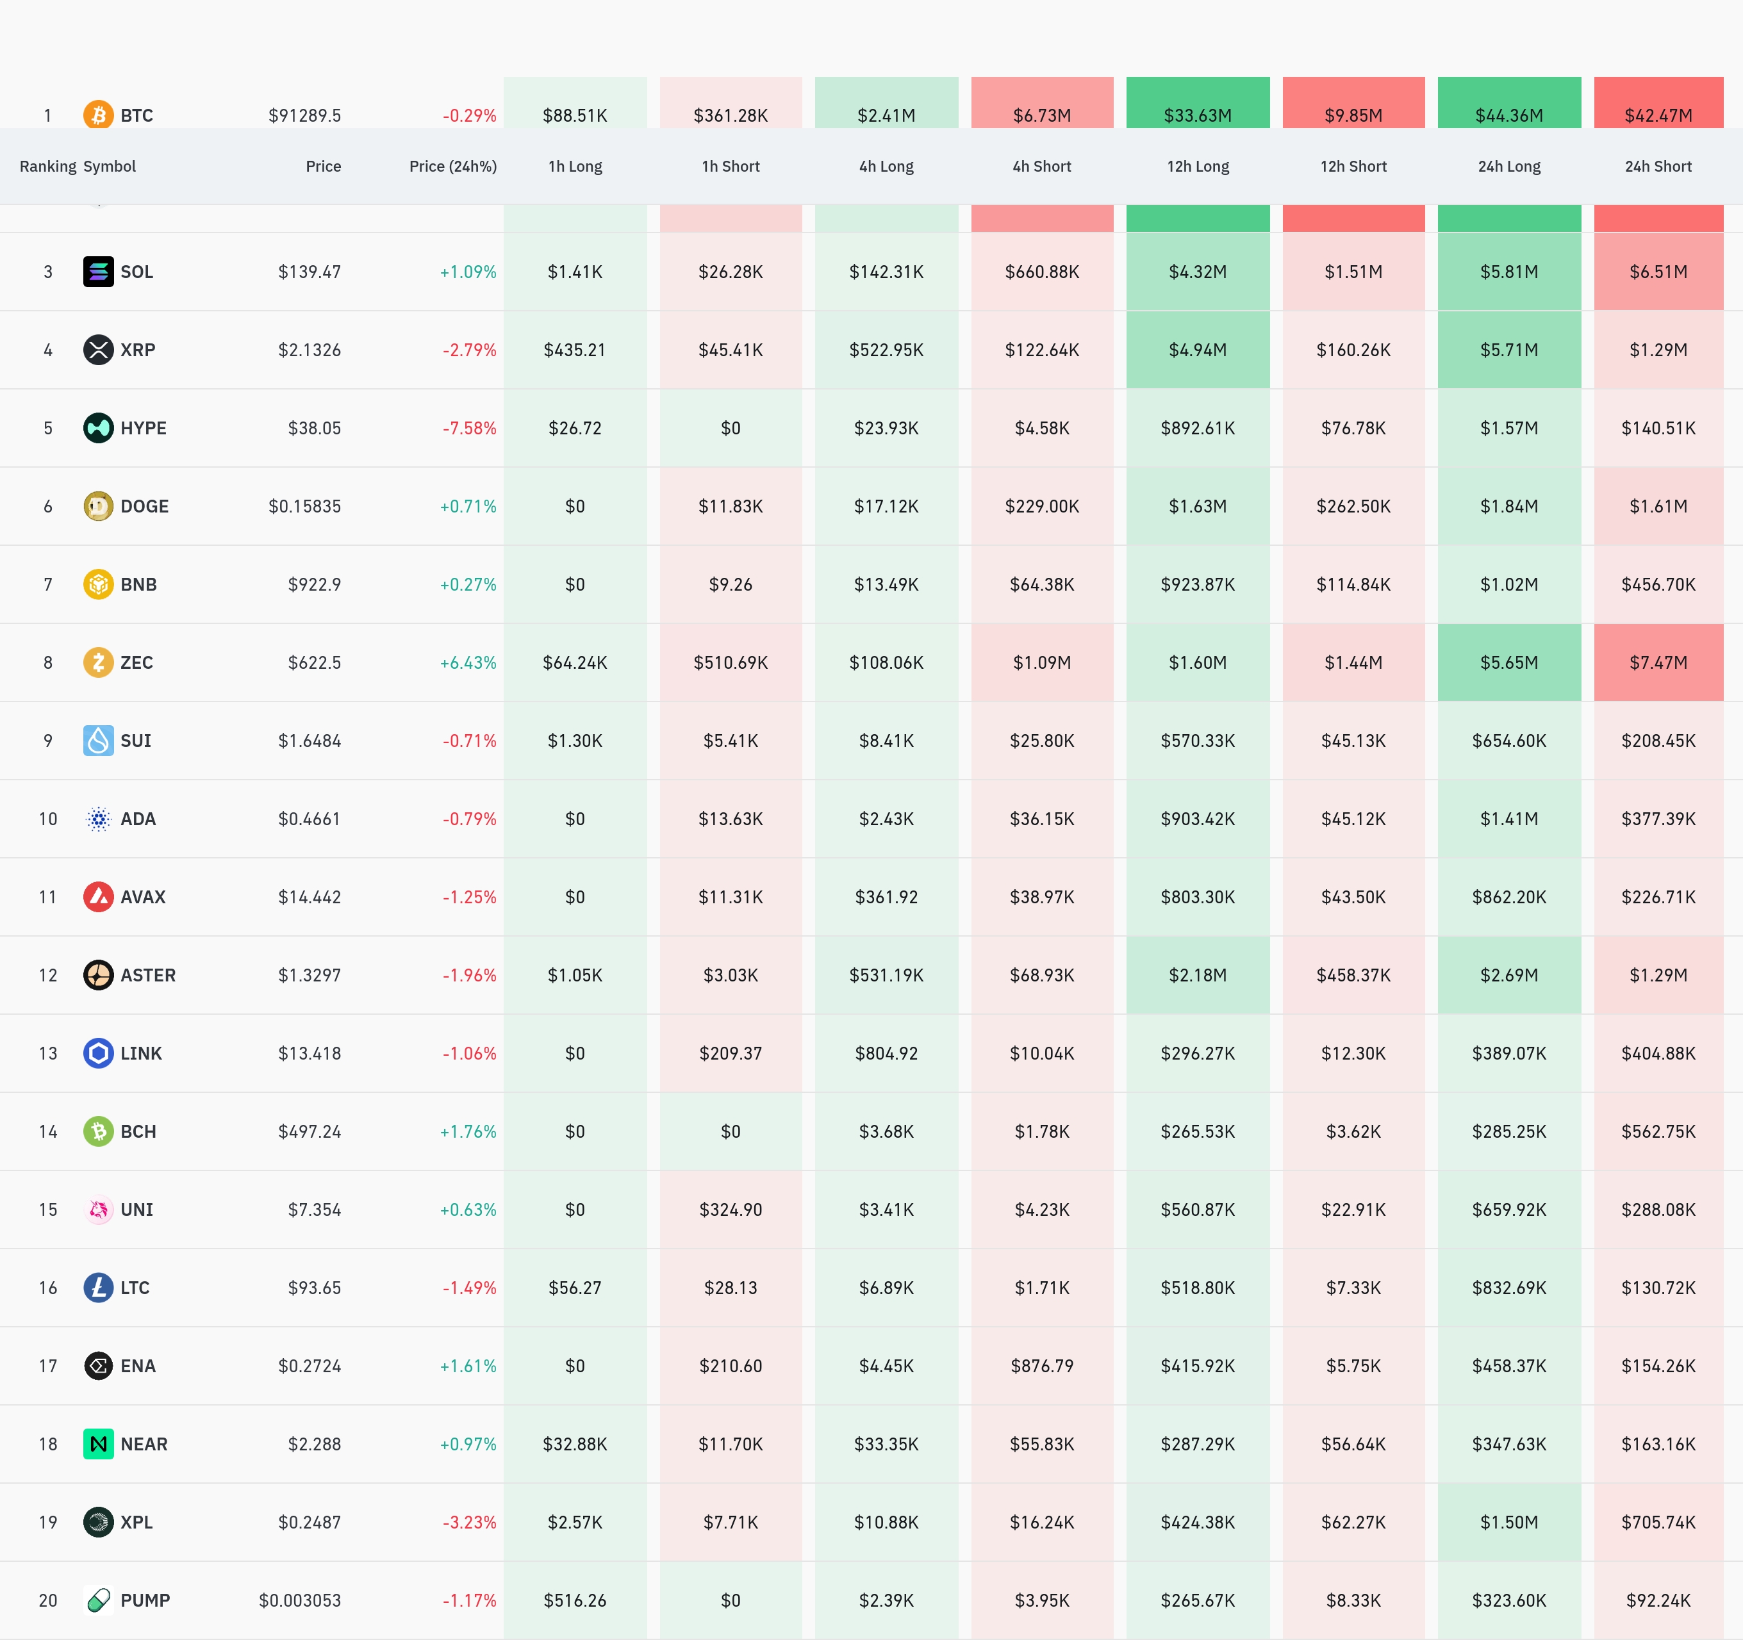Open the ASTER symbol link
Viewport: 1743px width, 1640px height.
pyautogui.click(x=147, y=974)
